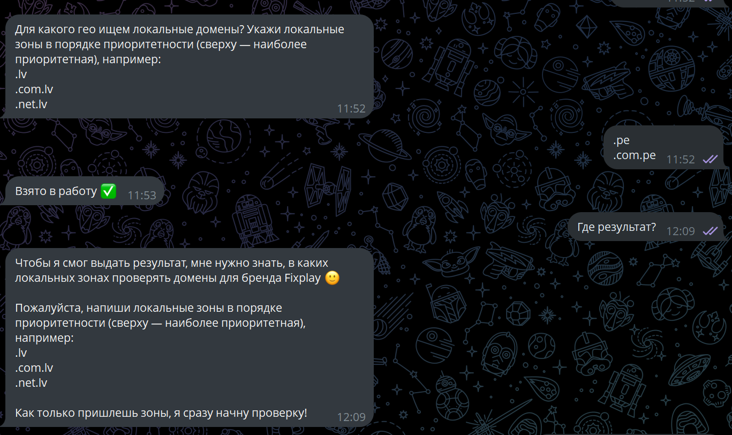Click the '.lv' text in last bot message
This screenshot has height=435, width=732.
(21, 353)
